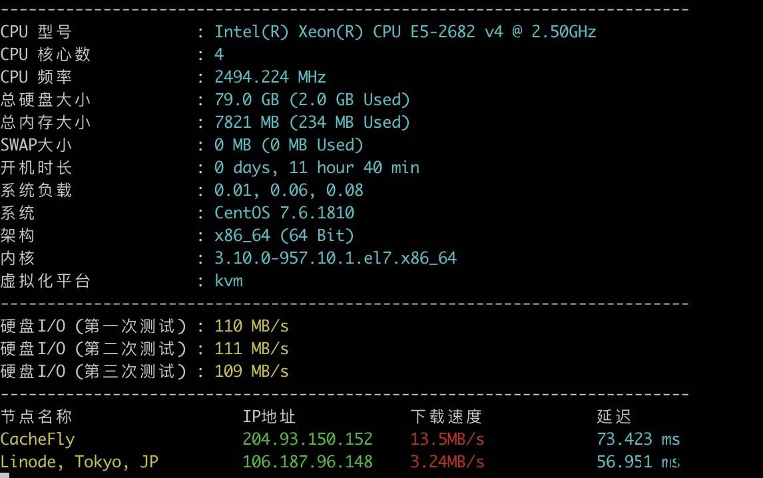Click load average 0.01, 0.06, 0.08
Image resolution: width=763 pixels, height=478 pixels.
coord(289,190)
